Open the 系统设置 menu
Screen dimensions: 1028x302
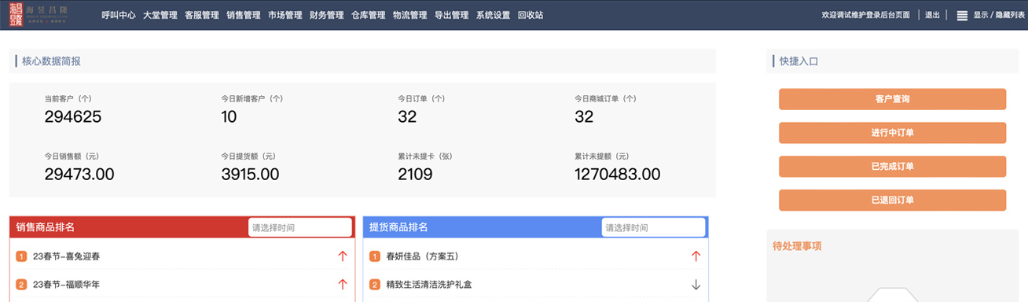tap(494, 15)
